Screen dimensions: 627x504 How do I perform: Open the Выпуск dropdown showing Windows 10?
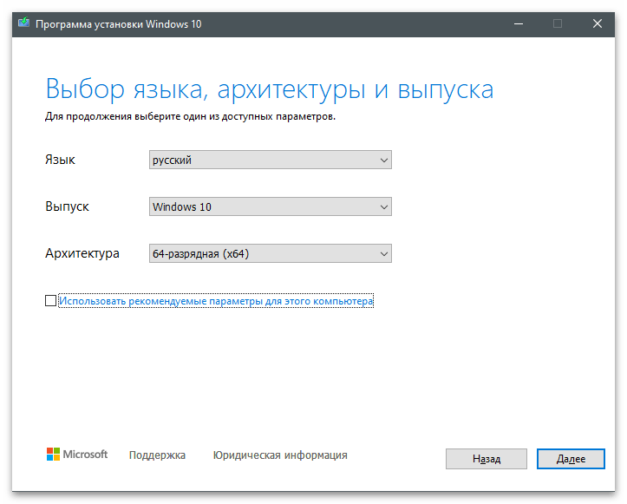(x=271, y=206)
